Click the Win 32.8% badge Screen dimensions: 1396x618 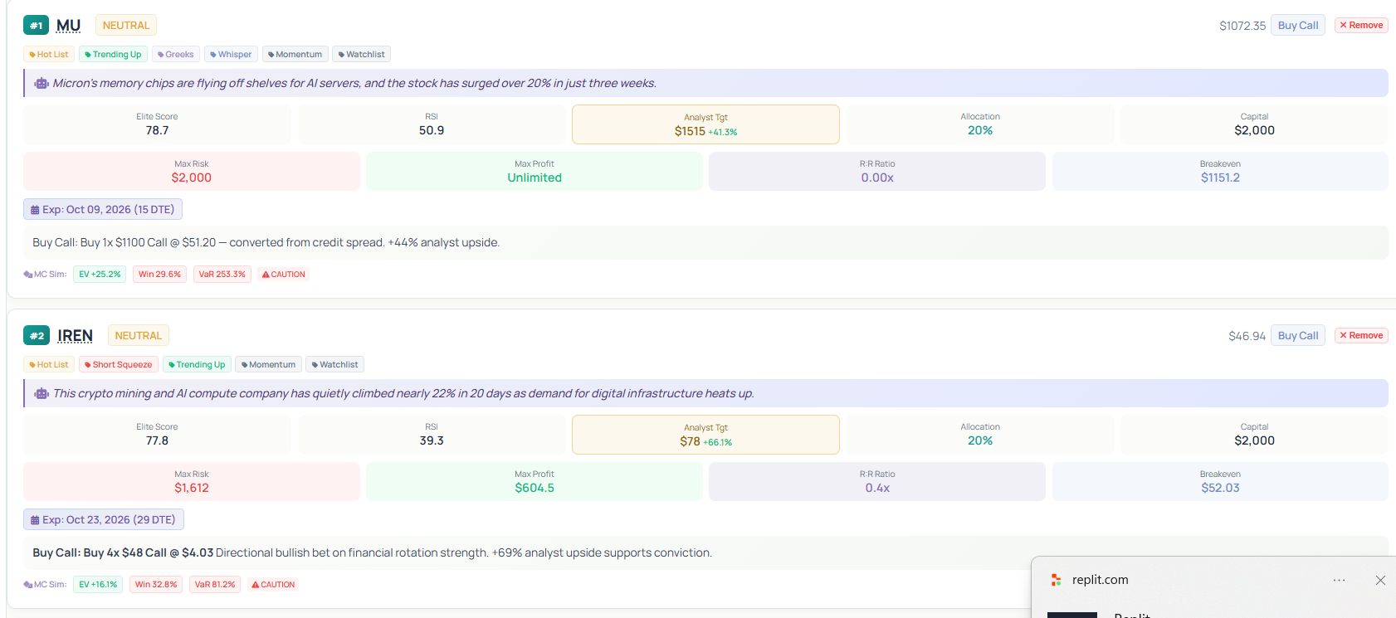click(156, 585)
